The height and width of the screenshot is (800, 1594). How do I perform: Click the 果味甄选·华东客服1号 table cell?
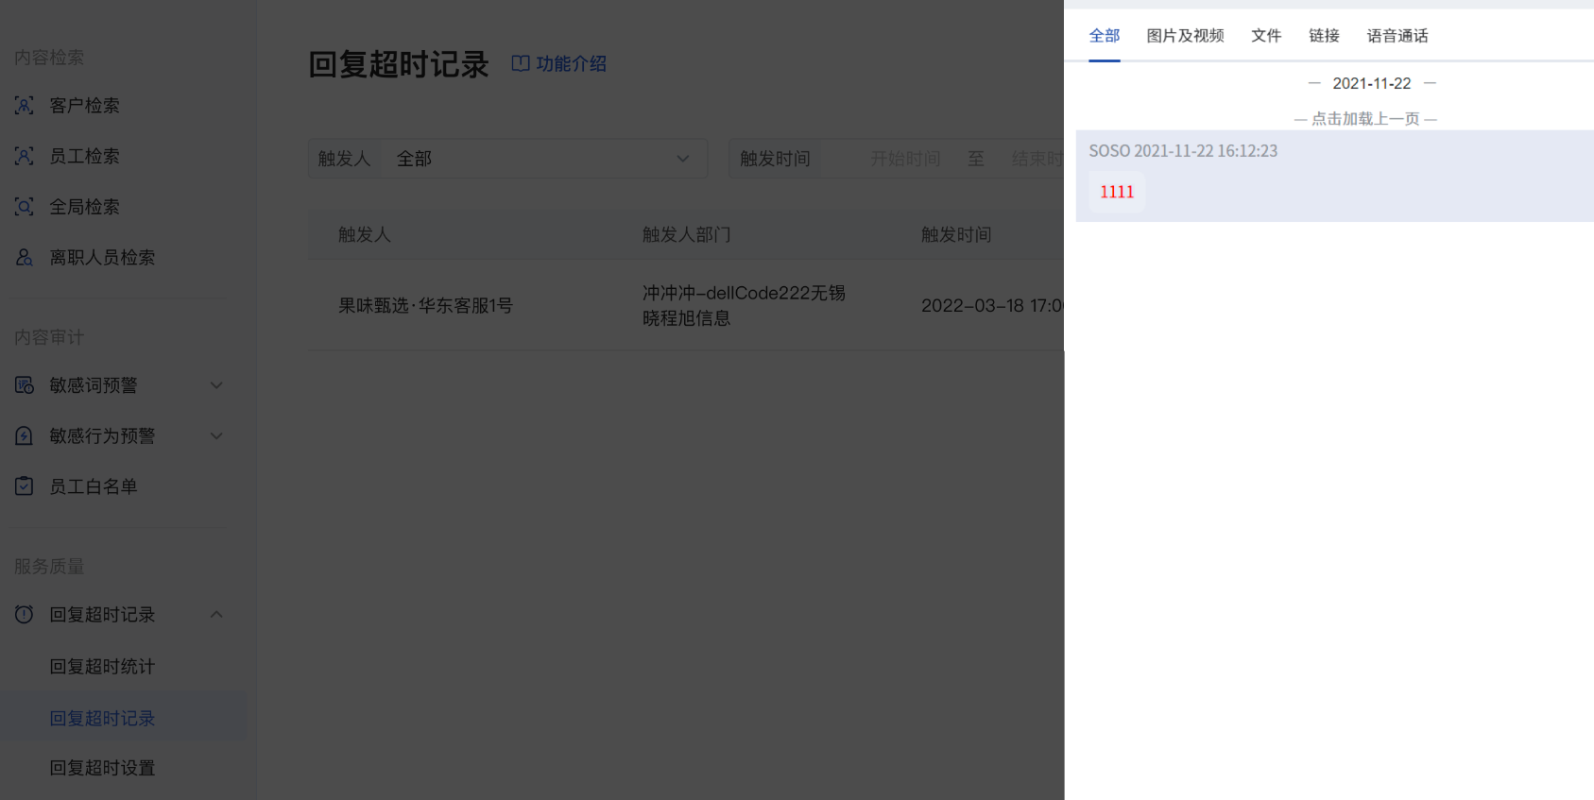[425, 306]
